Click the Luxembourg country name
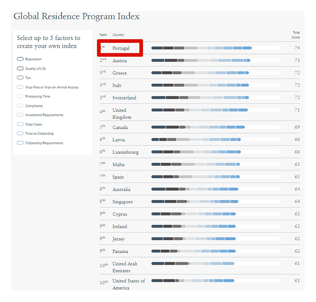Image resolution: width=316 pixels, height=302 pixels. (x=125, y=152)
